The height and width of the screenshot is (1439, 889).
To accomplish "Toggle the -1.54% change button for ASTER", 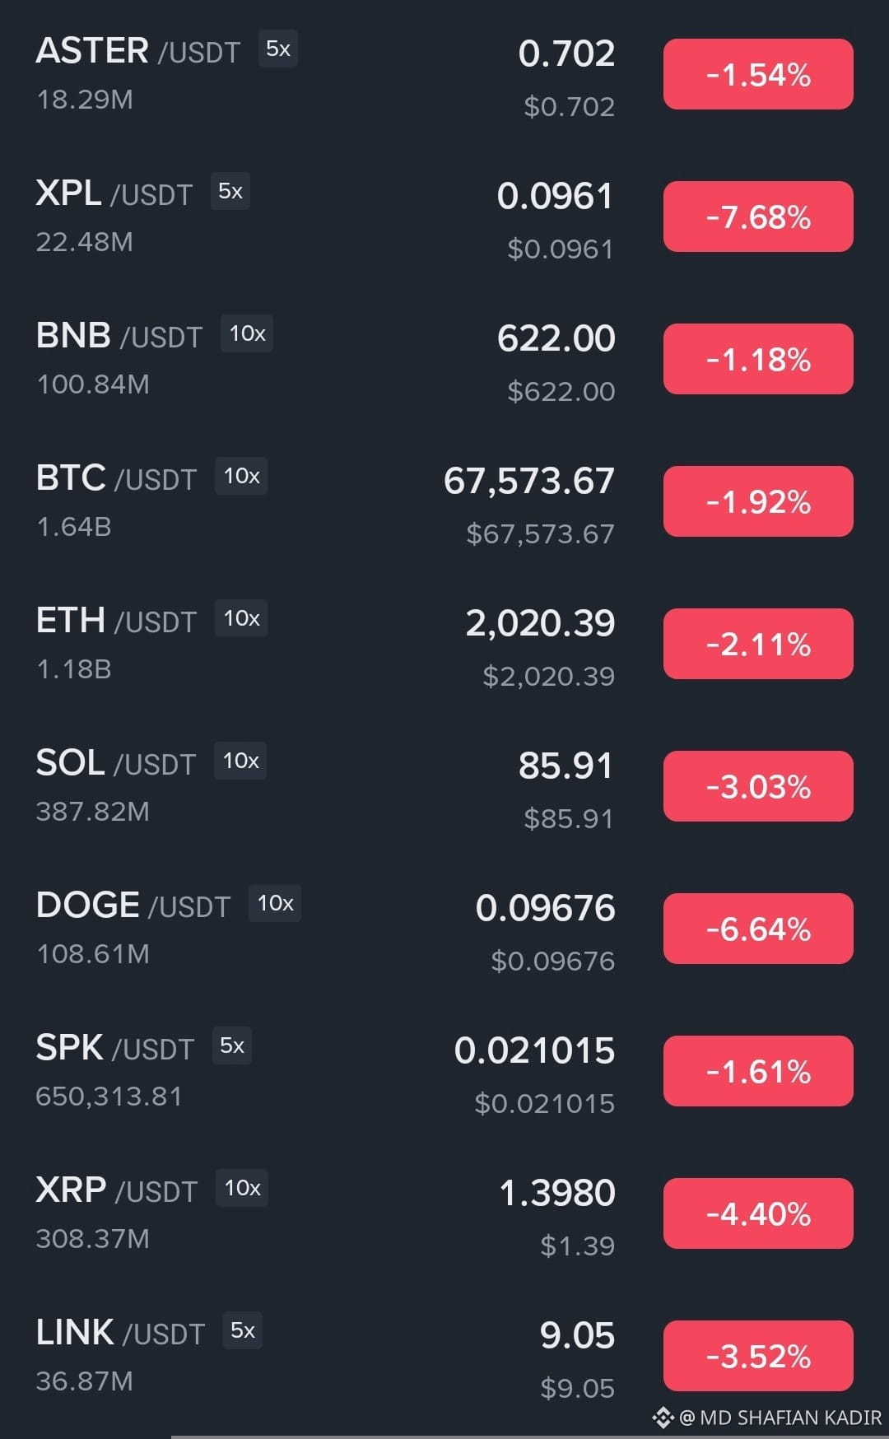I will tap(758, 74).
